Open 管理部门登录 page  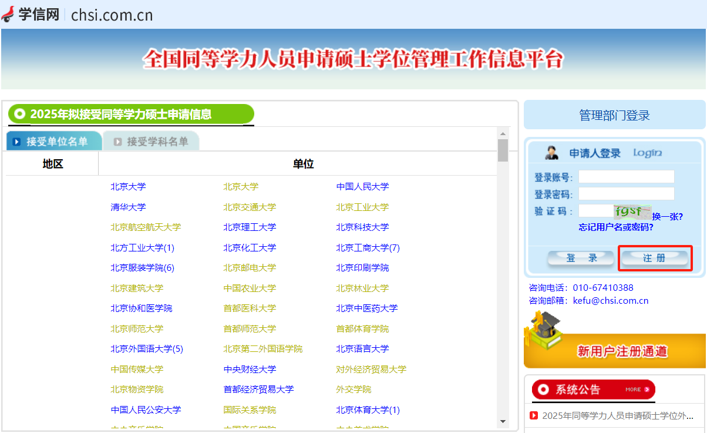click(x=614, y=115)
